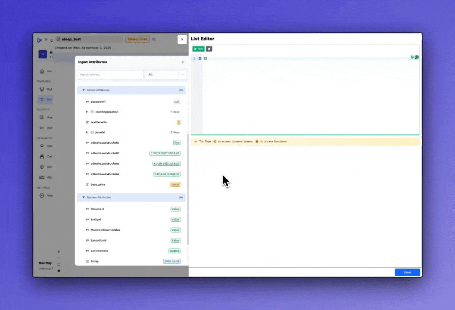Close the List Editor drawer with X
Viewport: 455px width, 310px height.
(x=182, y=39)
